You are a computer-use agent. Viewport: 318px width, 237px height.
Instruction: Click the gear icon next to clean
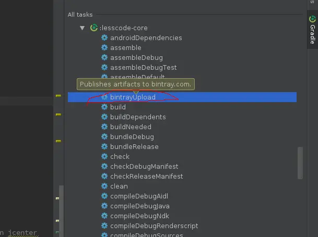point(104,186)
